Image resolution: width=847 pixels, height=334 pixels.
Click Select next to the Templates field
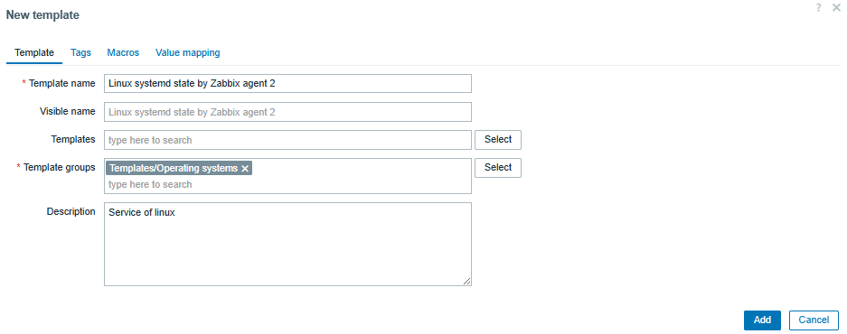point(498,140)
